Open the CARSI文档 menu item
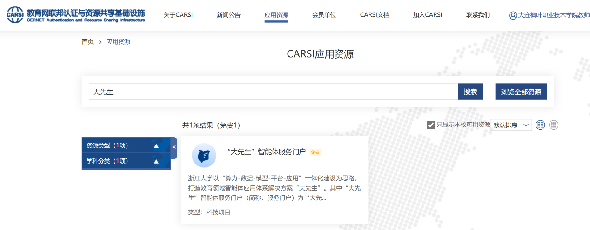Viewport: 590px width, 230px height. 375,15
